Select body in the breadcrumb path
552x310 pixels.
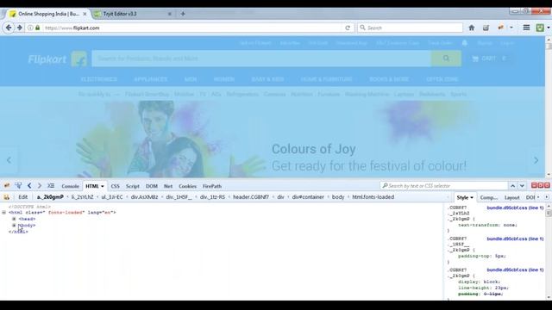click(338, 197)
